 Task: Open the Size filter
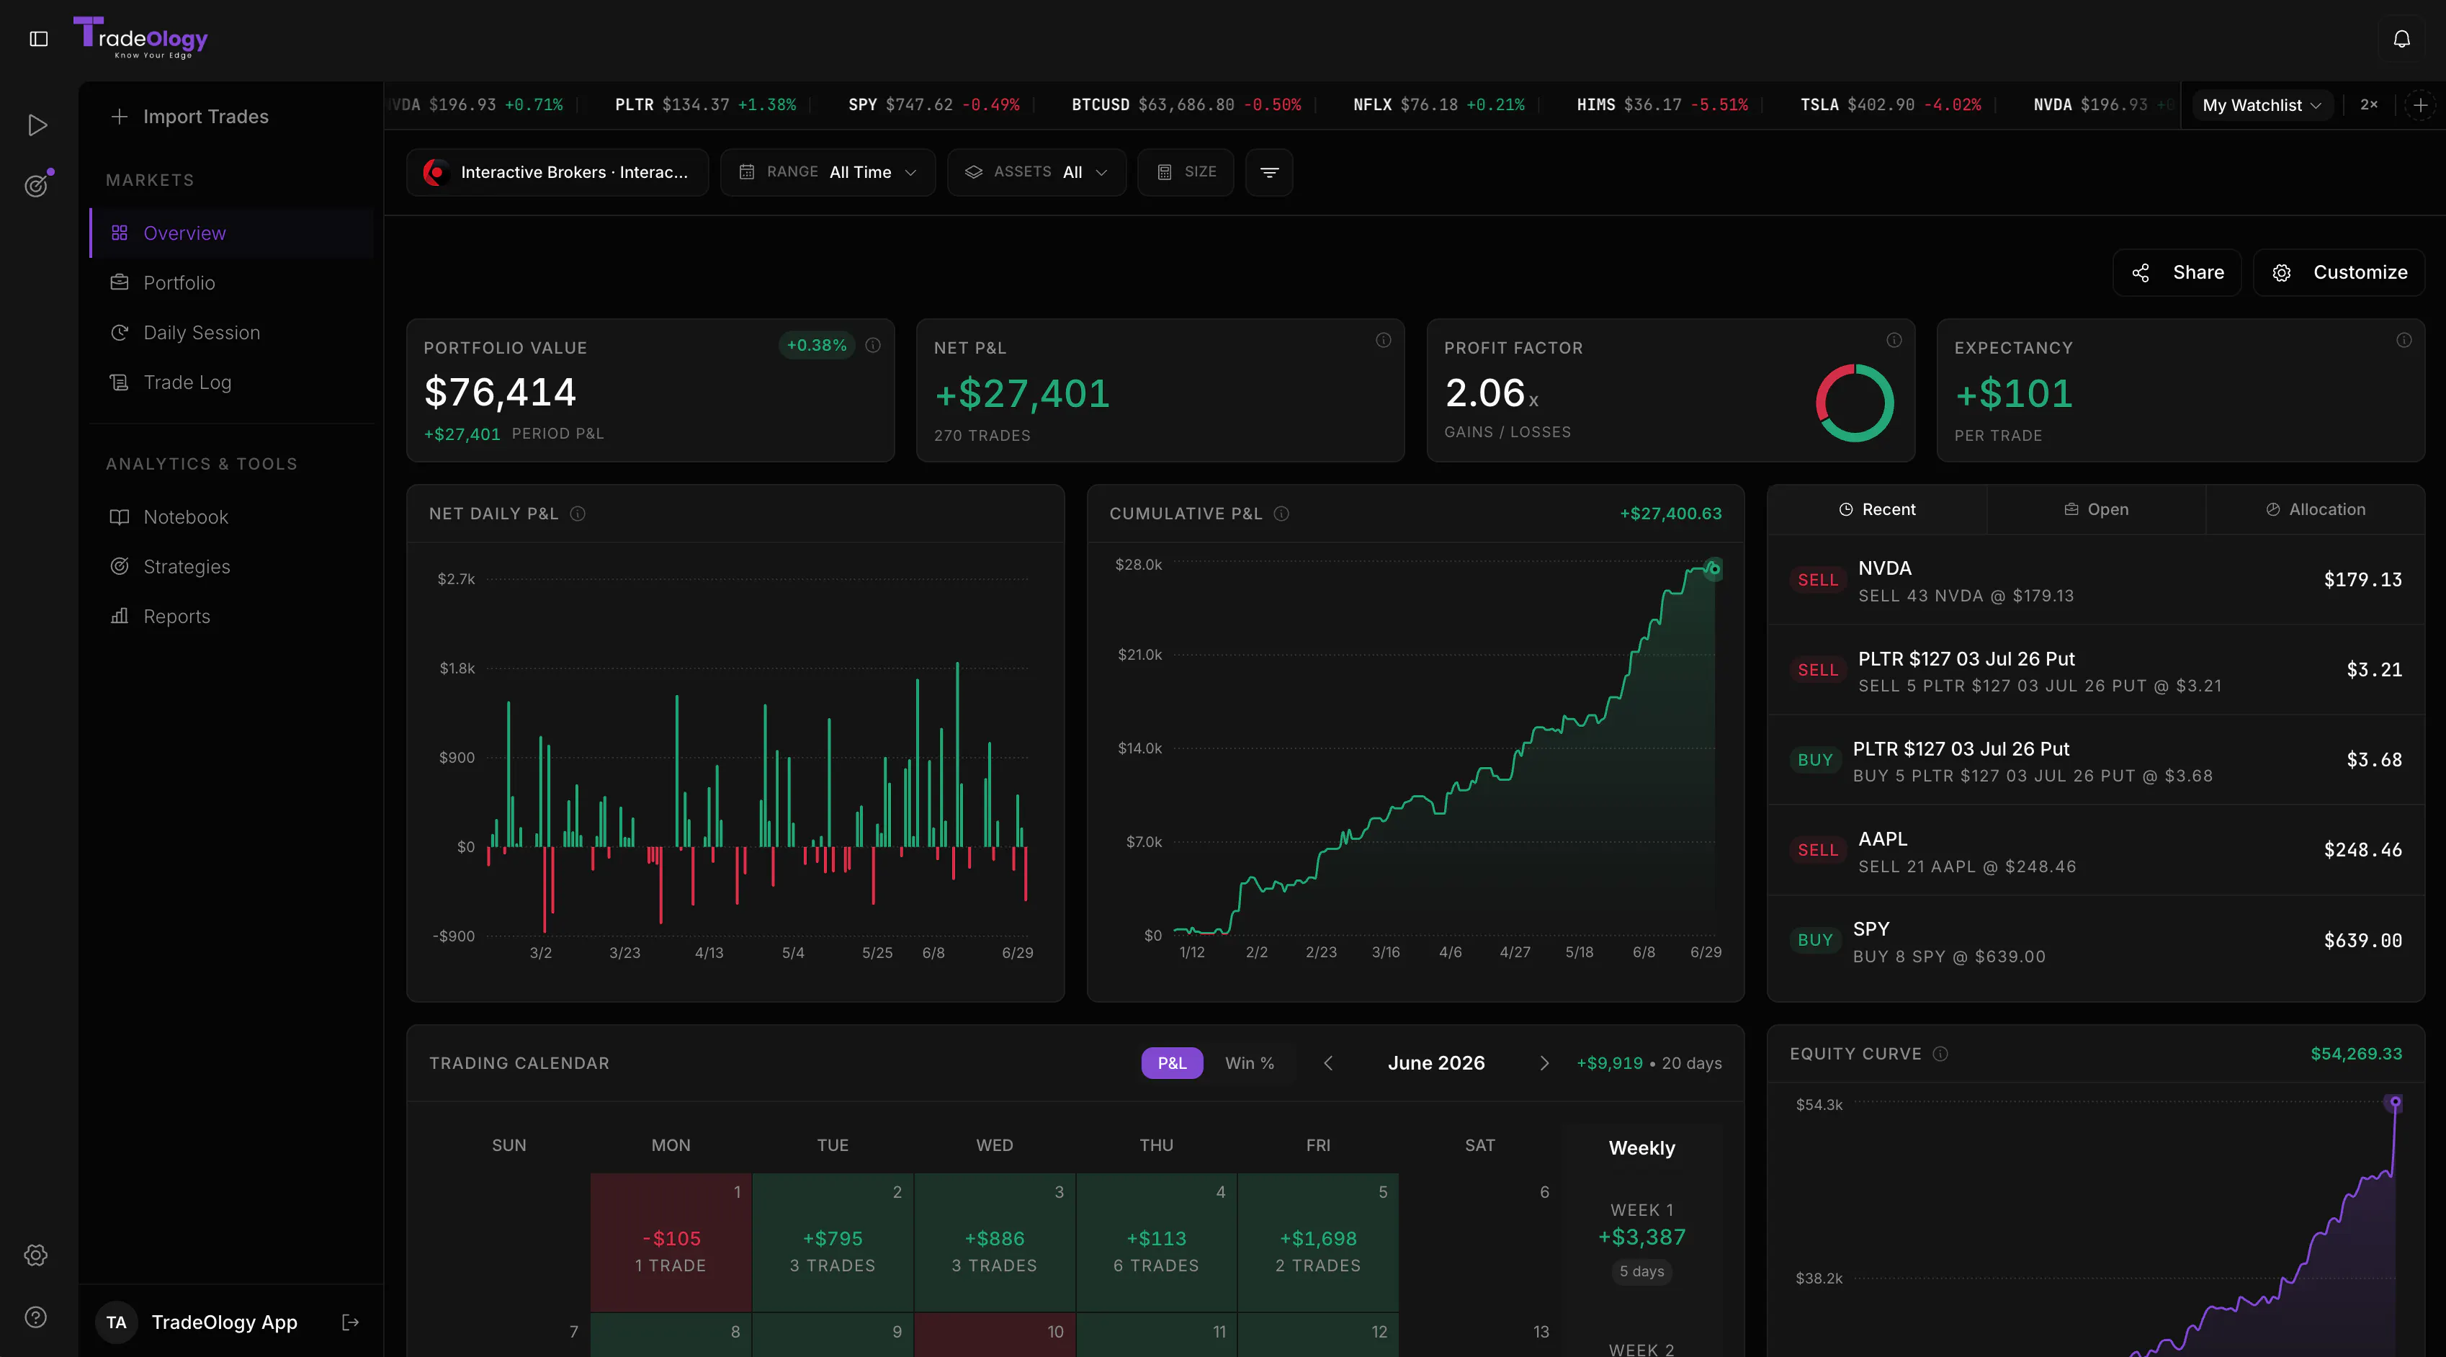pos(1186,172)
